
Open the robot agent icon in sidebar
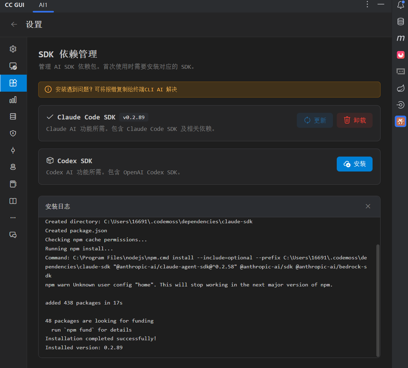[x=13, y=167]
